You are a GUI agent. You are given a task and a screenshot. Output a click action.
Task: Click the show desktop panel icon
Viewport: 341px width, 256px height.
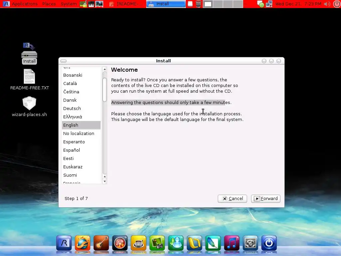[x=190, y=4]
